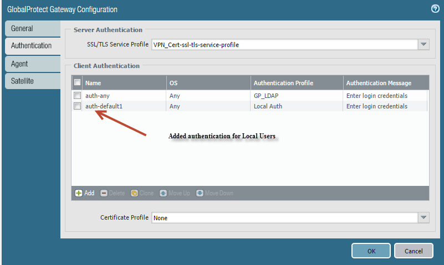Select the Satellite tab

coord(32,81)
